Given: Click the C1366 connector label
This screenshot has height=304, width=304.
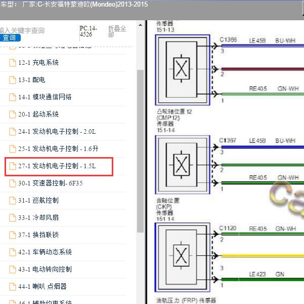Looking at the screenshot, I should pyautogui.click(x=228, y=40).
